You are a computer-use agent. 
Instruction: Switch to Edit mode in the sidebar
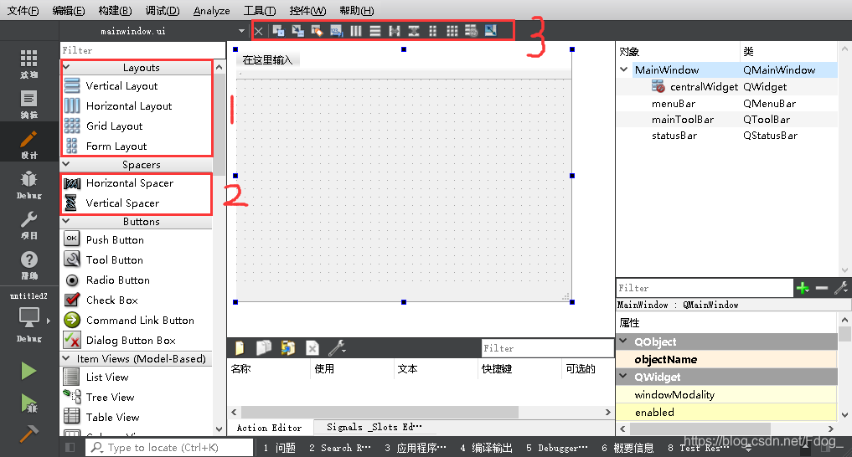click(28, 105)
